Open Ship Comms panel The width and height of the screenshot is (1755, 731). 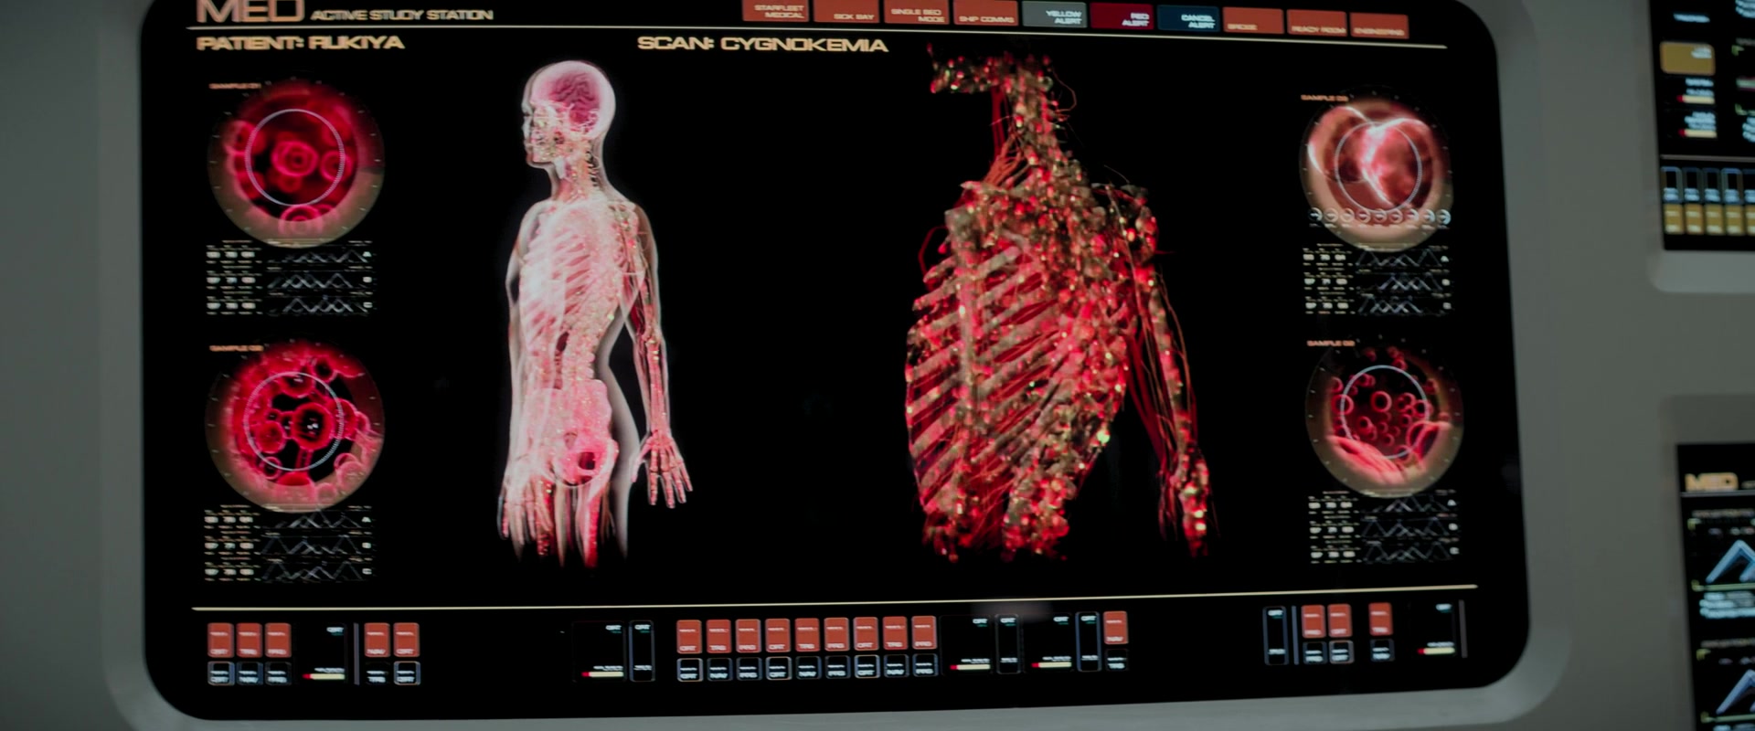pyautogui.click(x=985, y=13)
